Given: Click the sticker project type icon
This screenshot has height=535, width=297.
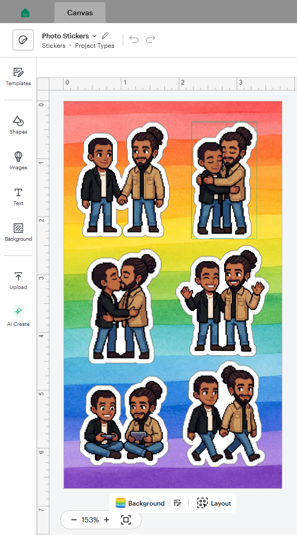Looking at the screenshot, I should point(23,40).
